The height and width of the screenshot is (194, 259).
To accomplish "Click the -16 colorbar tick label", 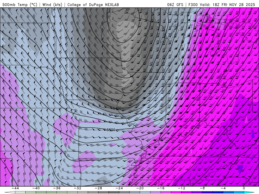I will [x=161, y=188].
